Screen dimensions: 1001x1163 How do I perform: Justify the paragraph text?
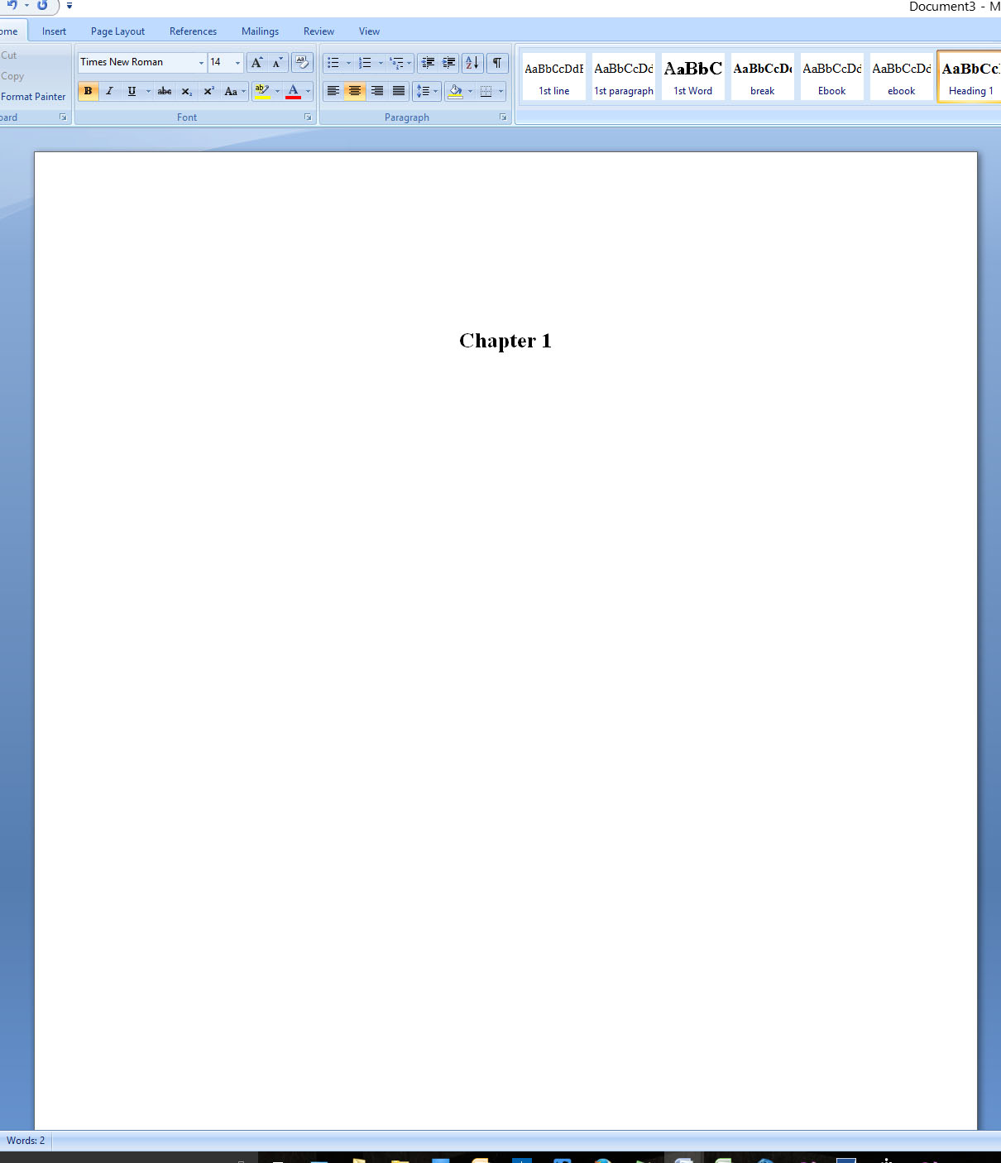(399, 91)
